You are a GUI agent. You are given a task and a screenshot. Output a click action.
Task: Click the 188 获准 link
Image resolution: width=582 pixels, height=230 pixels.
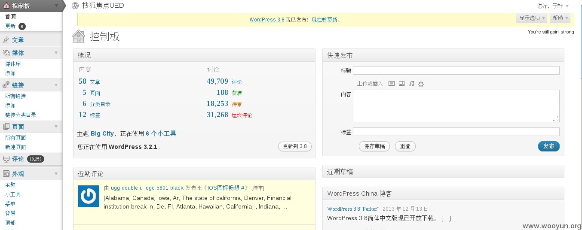[229, 93]
